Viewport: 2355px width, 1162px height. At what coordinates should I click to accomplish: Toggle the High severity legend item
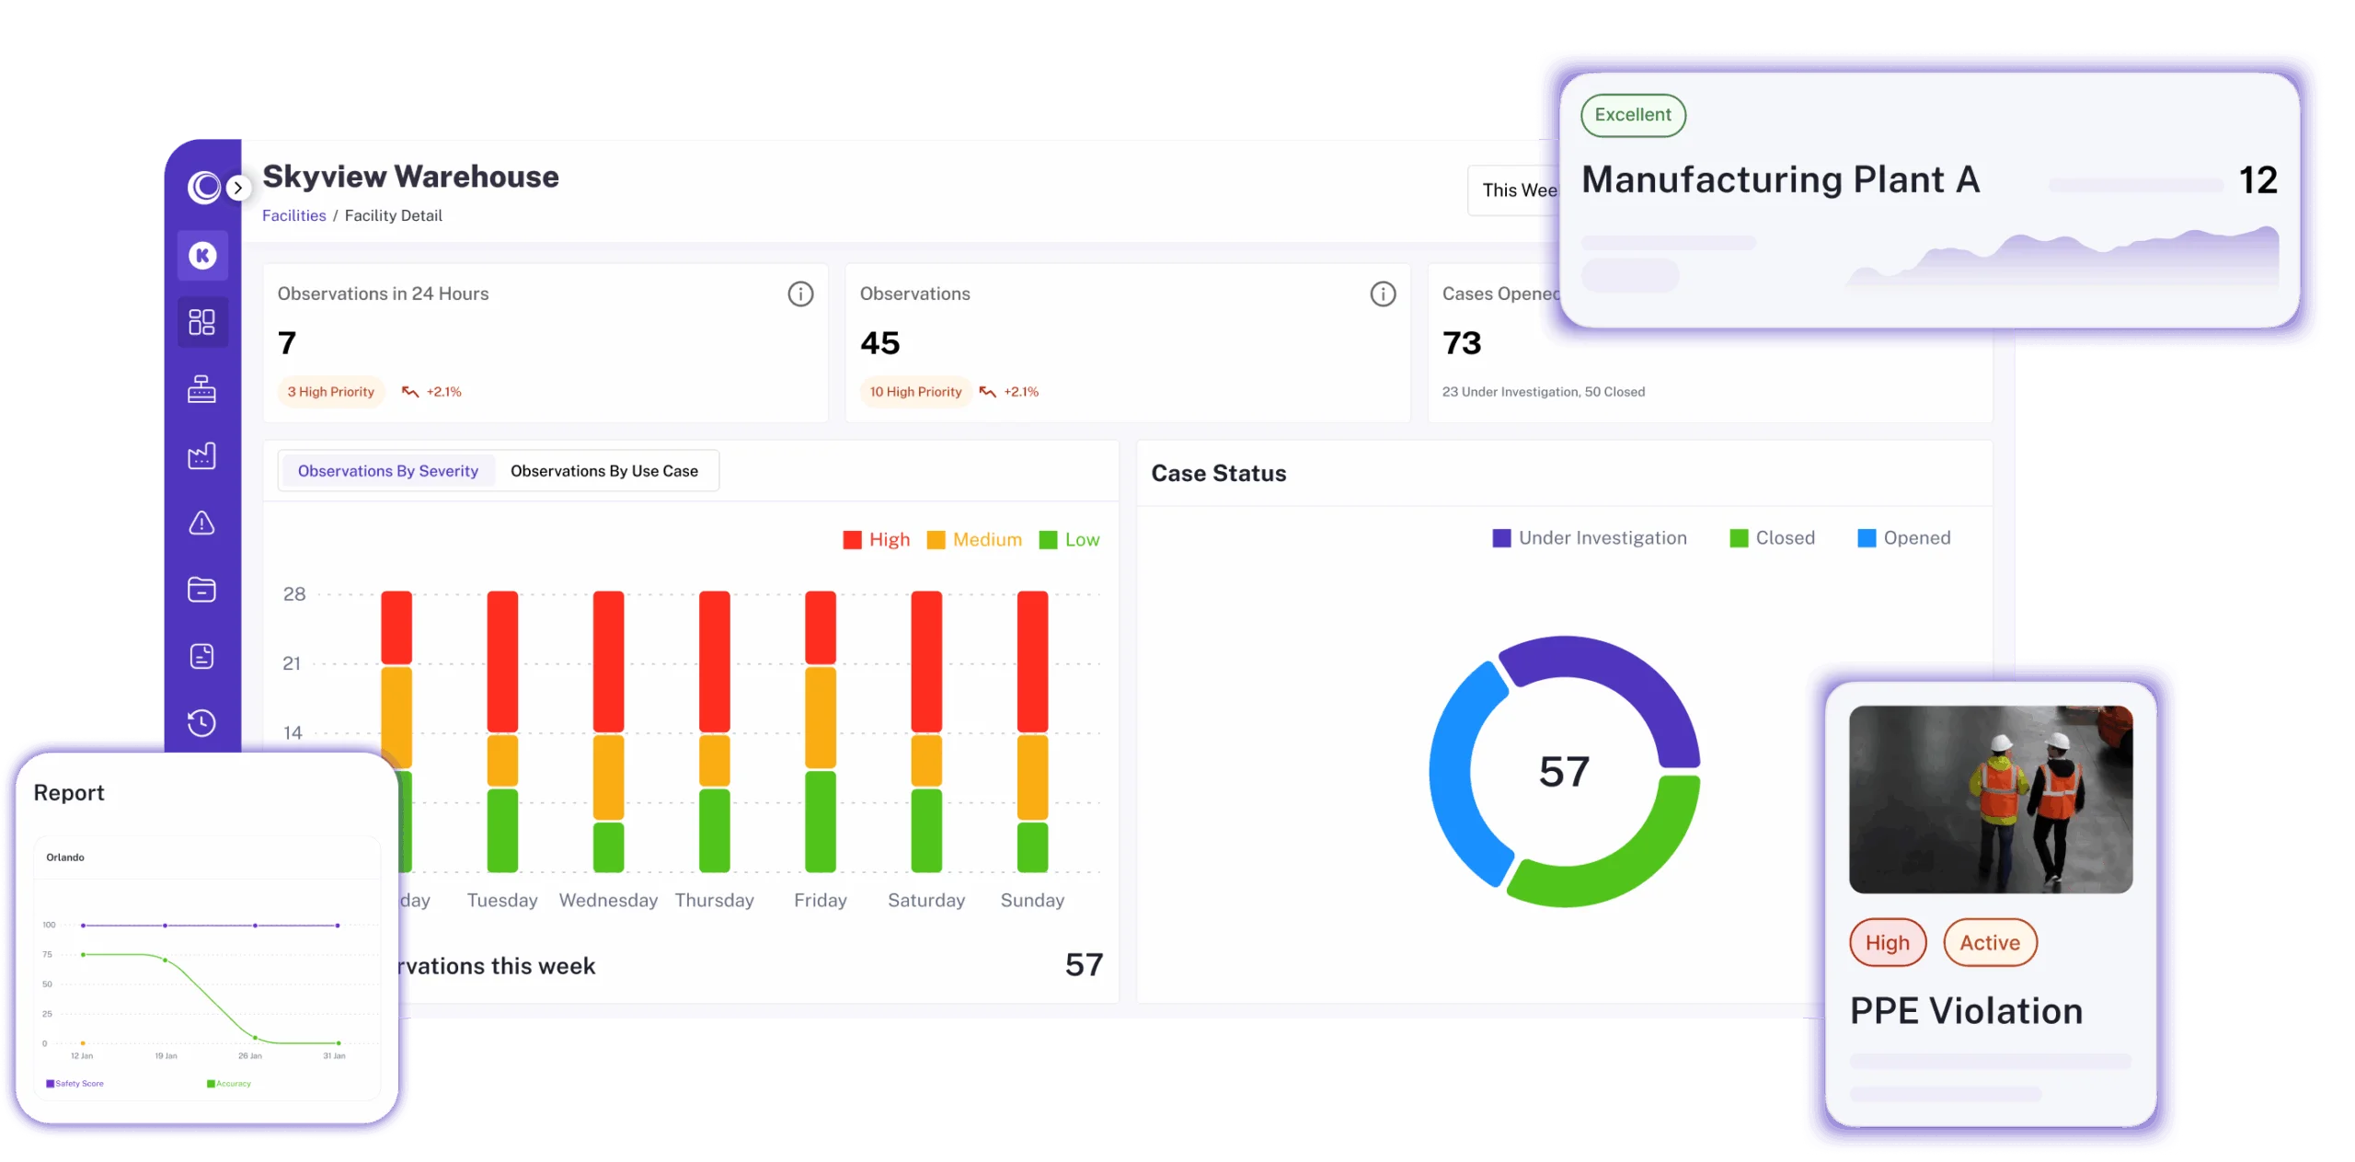[876, 540]
